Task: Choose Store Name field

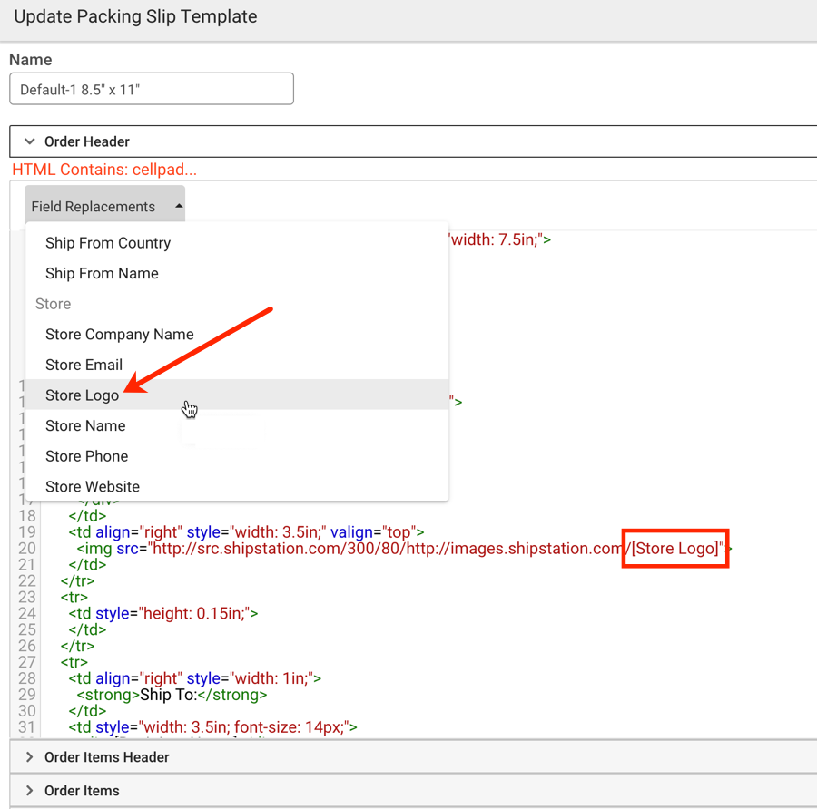Action: click(237, 425)
